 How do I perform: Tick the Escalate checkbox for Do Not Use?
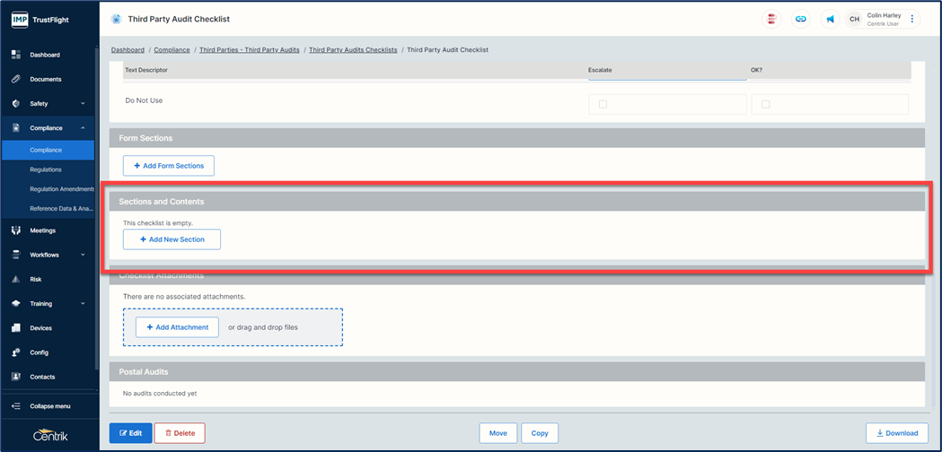coord(603,104)
